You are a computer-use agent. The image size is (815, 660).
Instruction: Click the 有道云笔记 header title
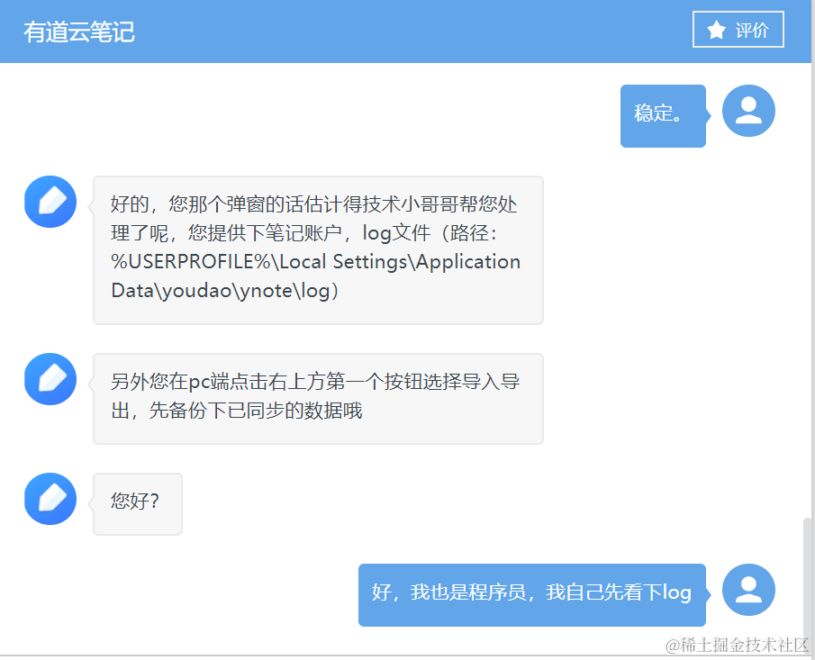pyautogui.click(x=79, y=32)
